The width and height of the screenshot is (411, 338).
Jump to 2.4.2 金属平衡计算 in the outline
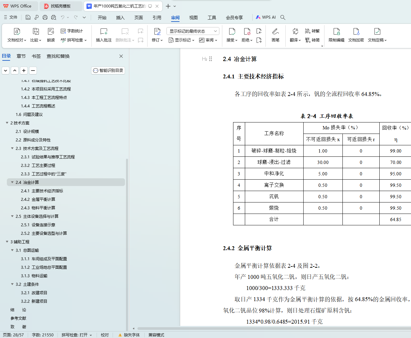(38, 199)
